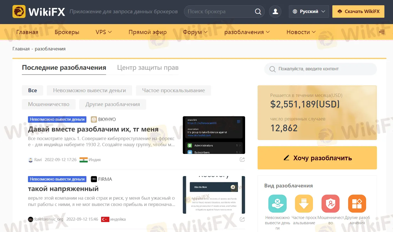Click blue category tag on FIRMA post
This screenshot has width=393, height=232.
(57, 179)
